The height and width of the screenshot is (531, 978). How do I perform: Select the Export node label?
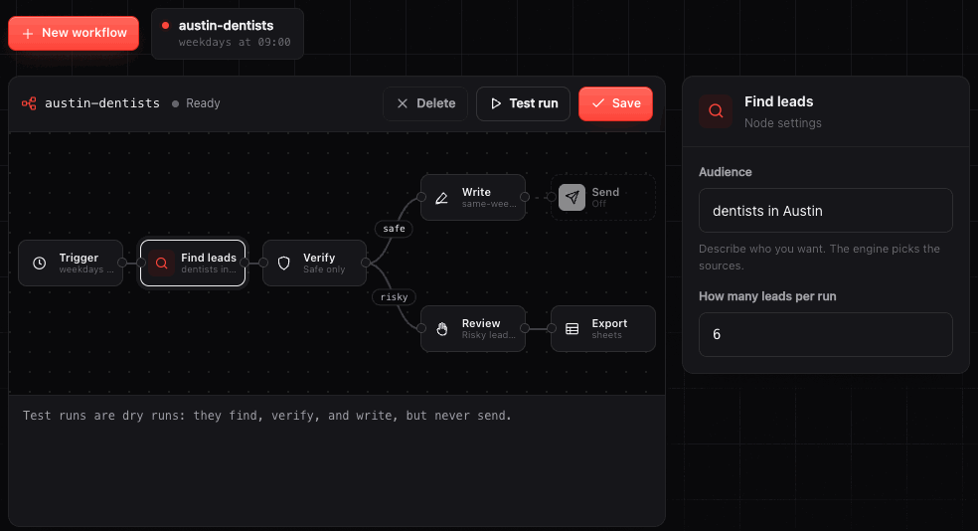pos(609,323)
